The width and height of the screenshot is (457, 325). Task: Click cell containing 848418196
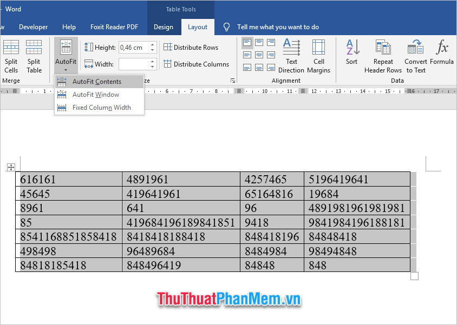(272, 236)
